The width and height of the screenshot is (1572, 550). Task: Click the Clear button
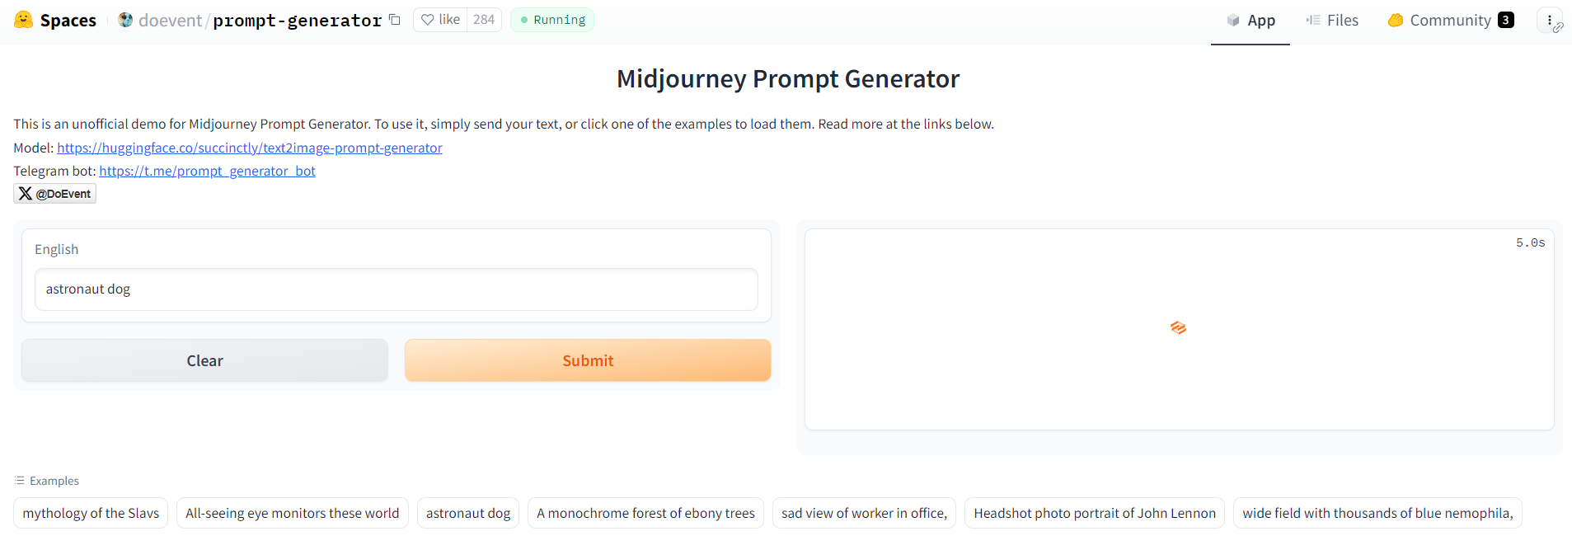click(204, 360)
